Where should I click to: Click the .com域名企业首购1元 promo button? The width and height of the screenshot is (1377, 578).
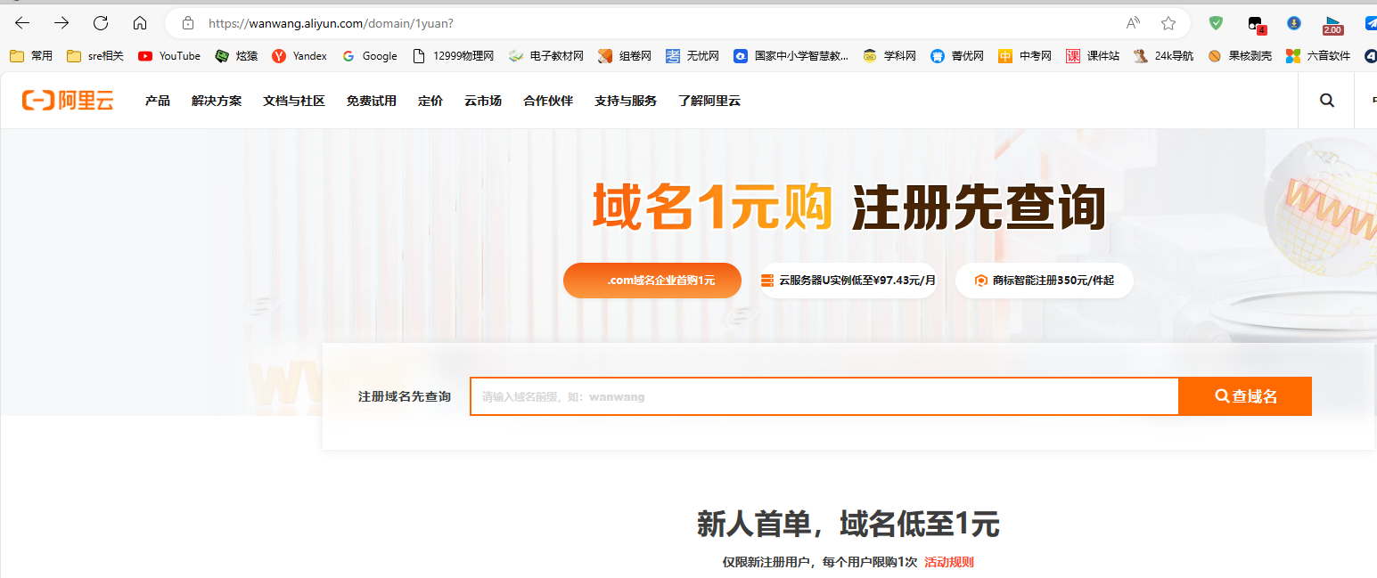652,281
